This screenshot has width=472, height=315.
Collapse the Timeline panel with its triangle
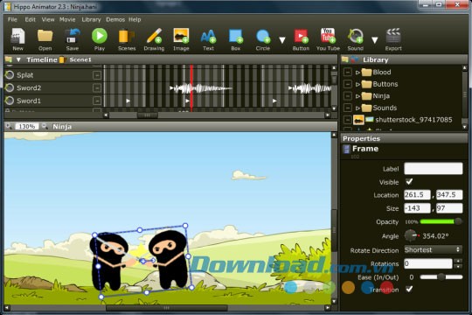point(18,59)
